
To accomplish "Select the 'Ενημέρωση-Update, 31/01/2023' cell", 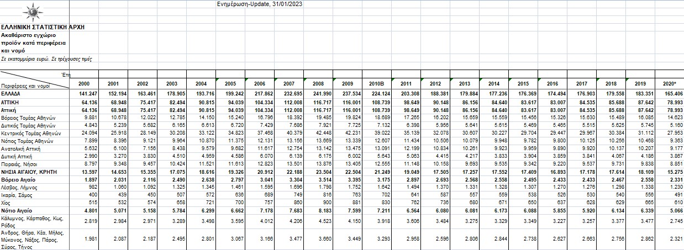I will [x=260, y=4].
